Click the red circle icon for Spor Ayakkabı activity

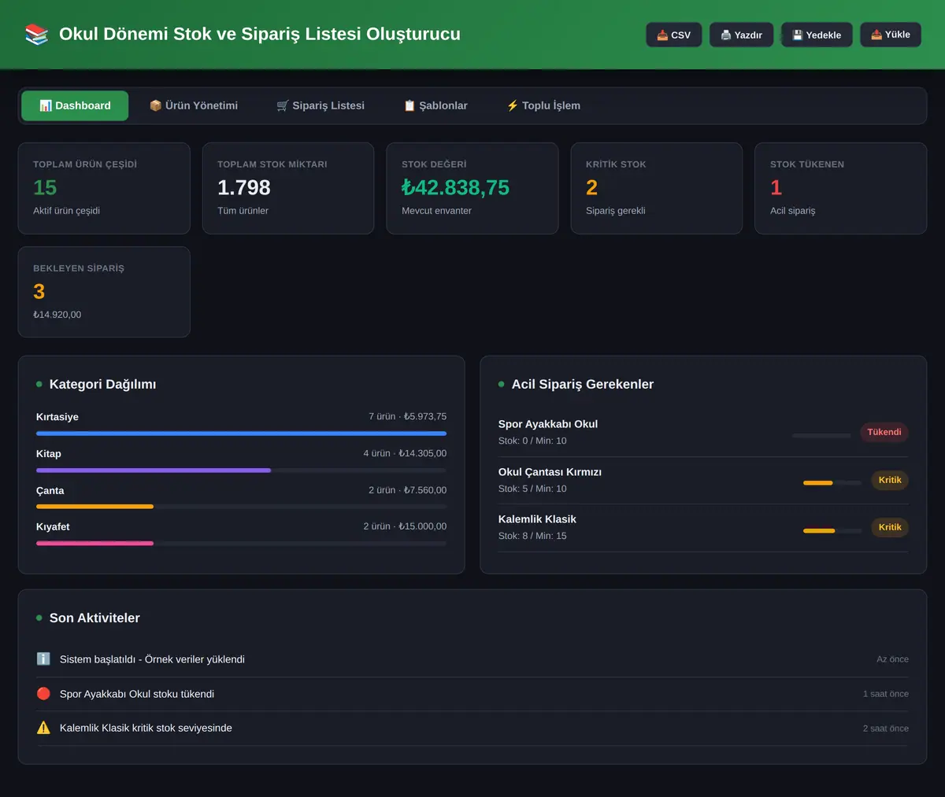43,693
